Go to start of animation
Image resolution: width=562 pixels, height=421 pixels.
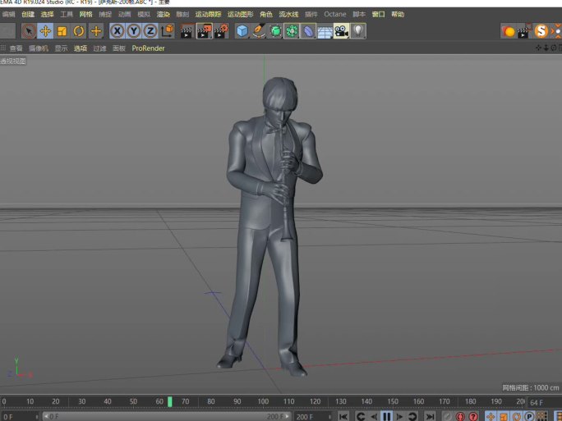coord(343,416)
